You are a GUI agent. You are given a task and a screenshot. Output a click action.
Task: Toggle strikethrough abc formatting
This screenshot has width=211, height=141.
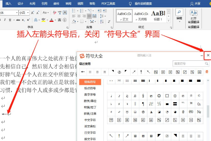coord(18,20)
